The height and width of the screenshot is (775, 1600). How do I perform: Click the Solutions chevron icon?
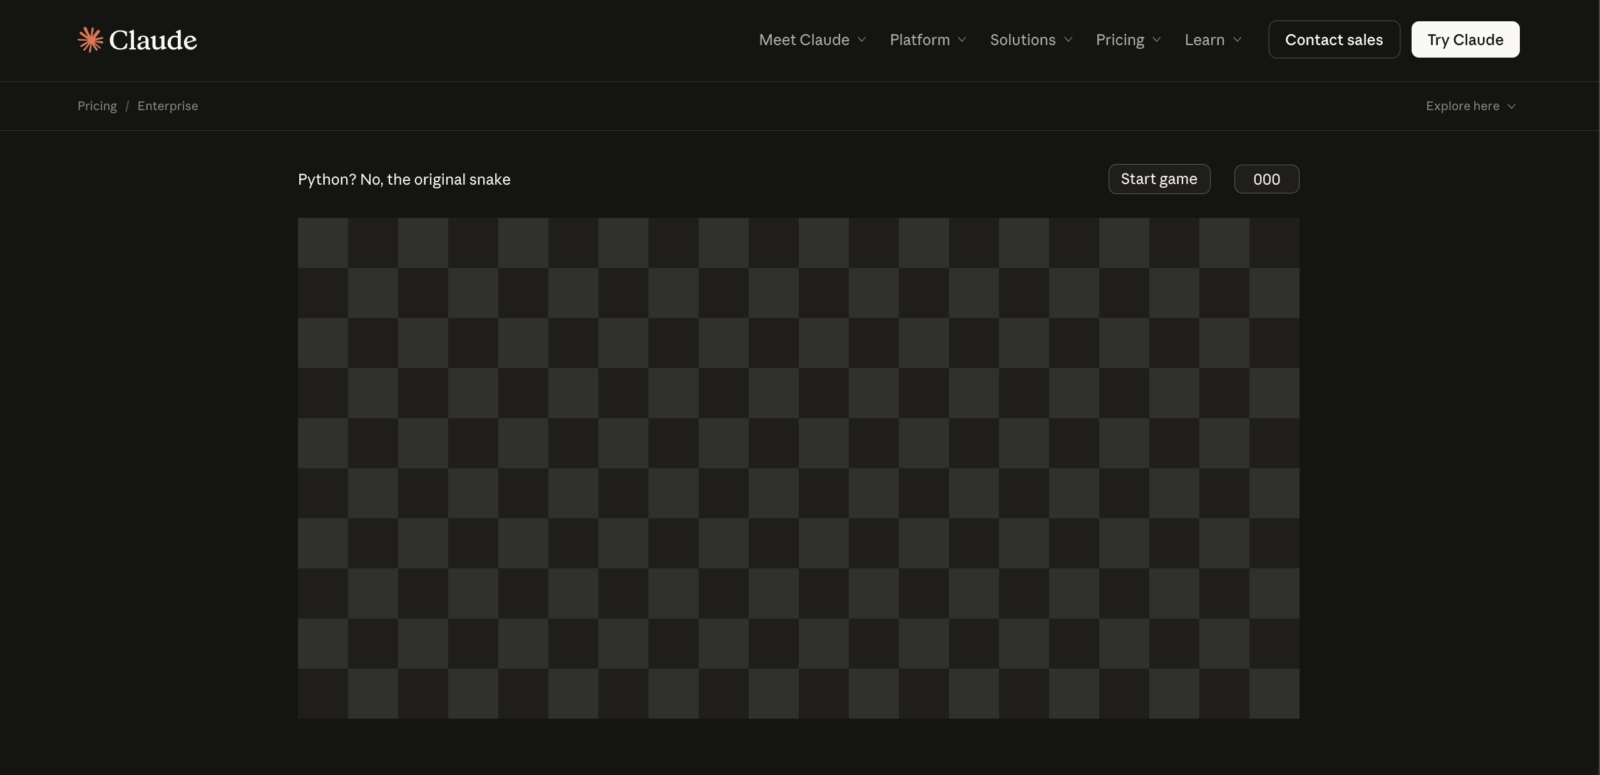point(1069,39)
